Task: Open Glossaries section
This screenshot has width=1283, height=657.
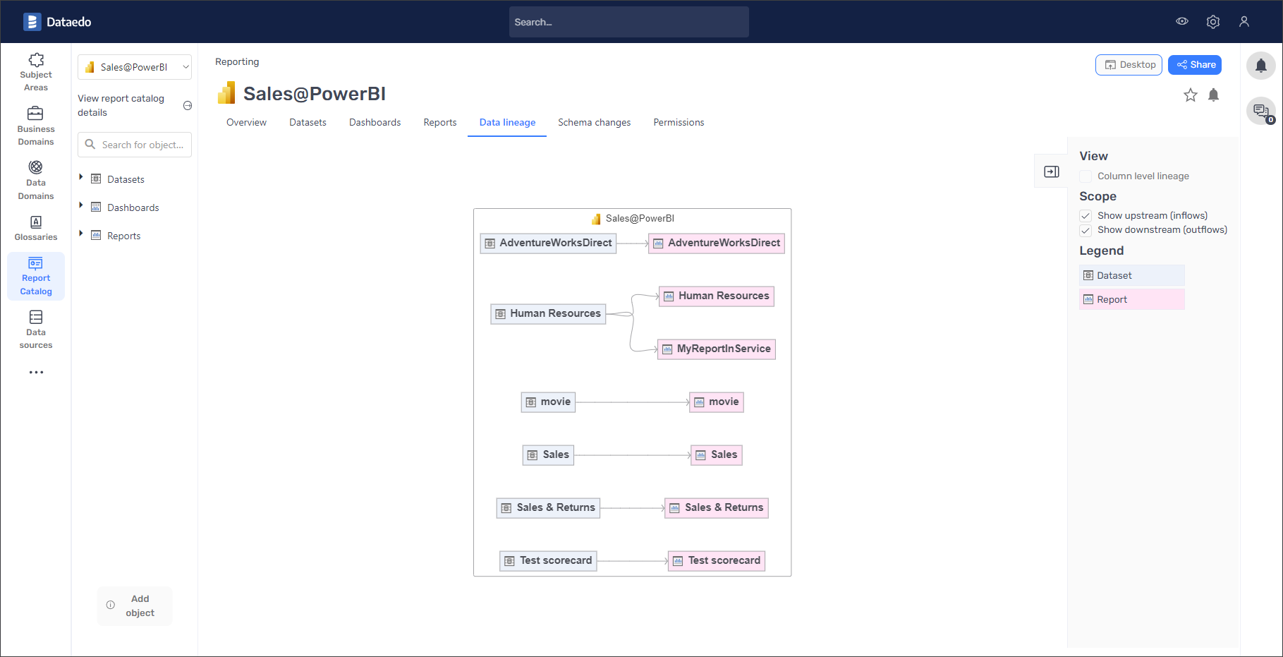Action: pos(36,228)
